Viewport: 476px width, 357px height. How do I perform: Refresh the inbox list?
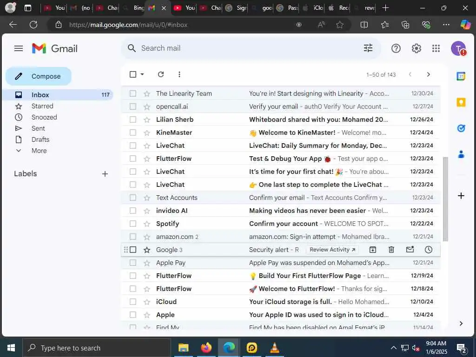pyautogui.click(x=161, y=74)
